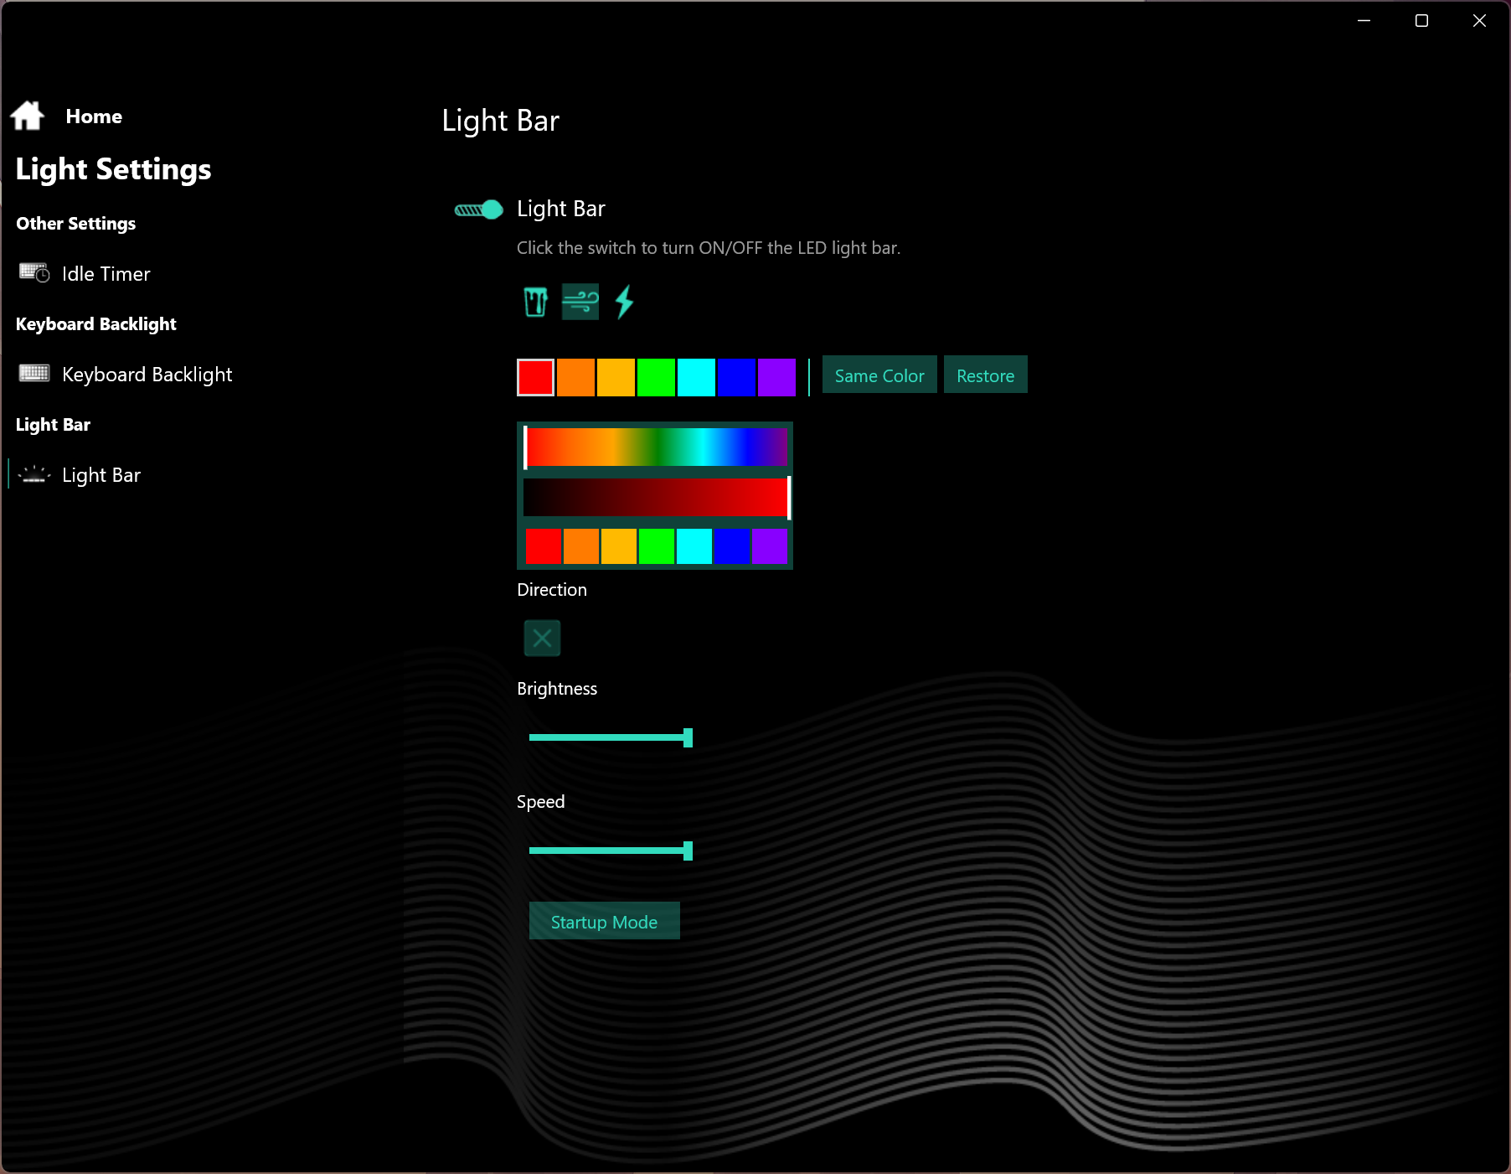Open Home from the sidebar
1511x1174 pixels.
tap(94, 116)
